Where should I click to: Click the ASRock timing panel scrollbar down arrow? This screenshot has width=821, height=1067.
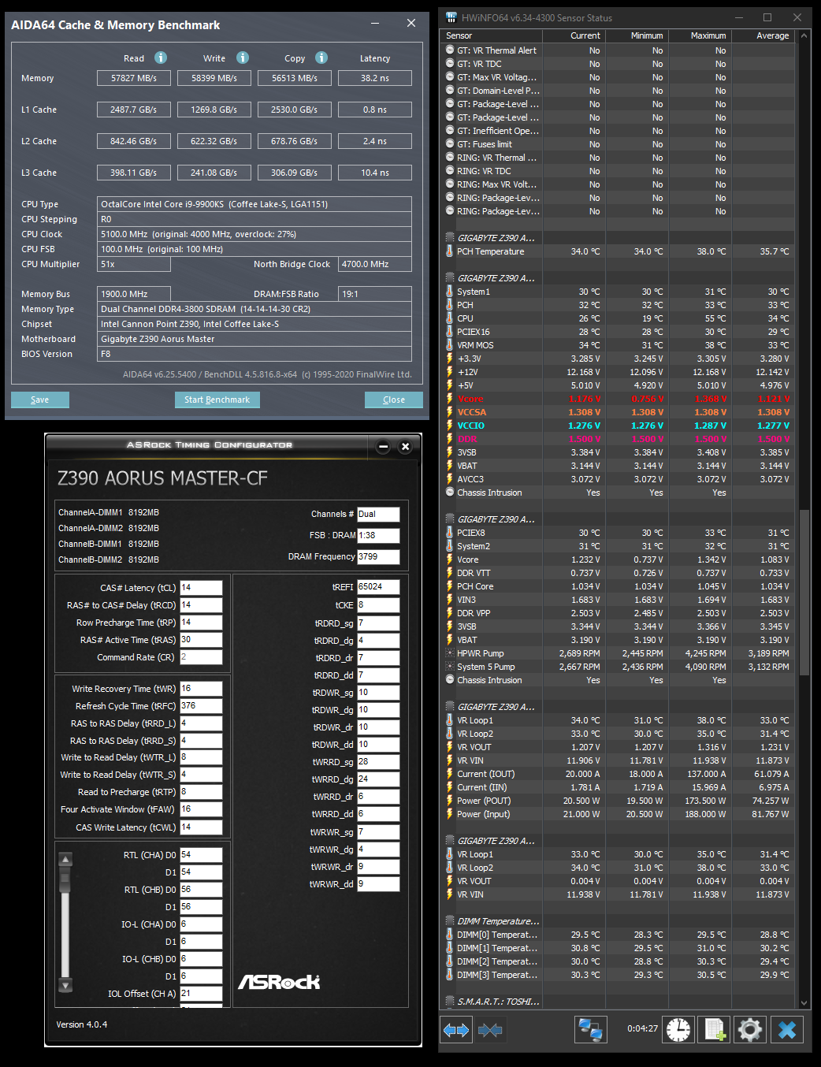click(66, 985)
